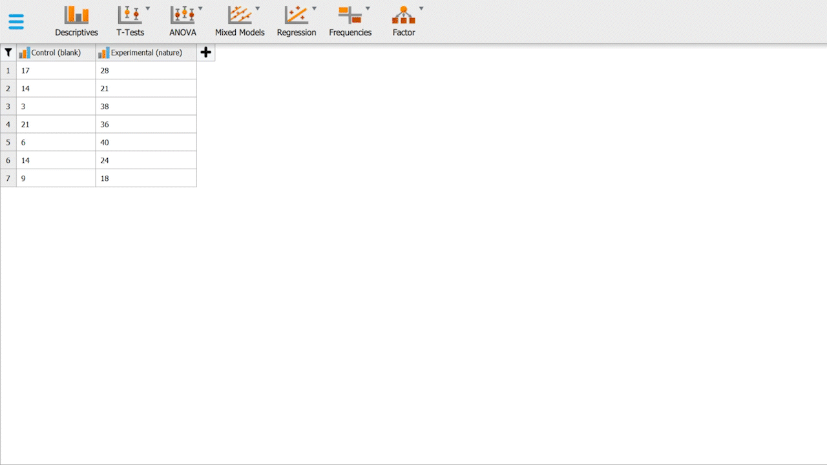Select row number 3 header
Screen dimensions: 827x465
click(x=8, y=107)
